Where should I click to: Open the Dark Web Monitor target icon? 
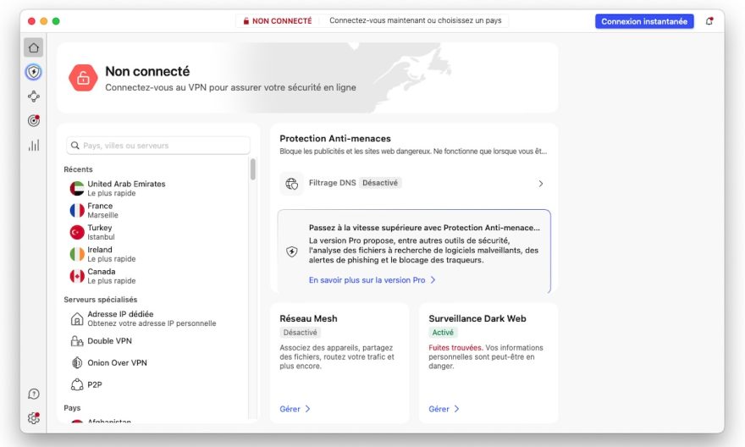tap(34, 121)
